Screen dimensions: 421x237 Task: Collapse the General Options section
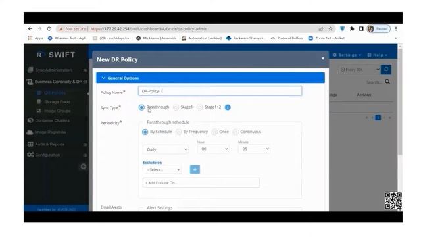click(210, 78)
